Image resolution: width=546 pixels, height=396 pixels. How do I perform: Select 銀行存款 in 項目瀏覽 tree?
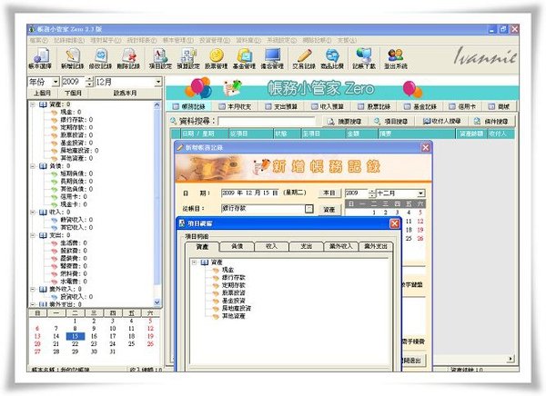[234, 277]
